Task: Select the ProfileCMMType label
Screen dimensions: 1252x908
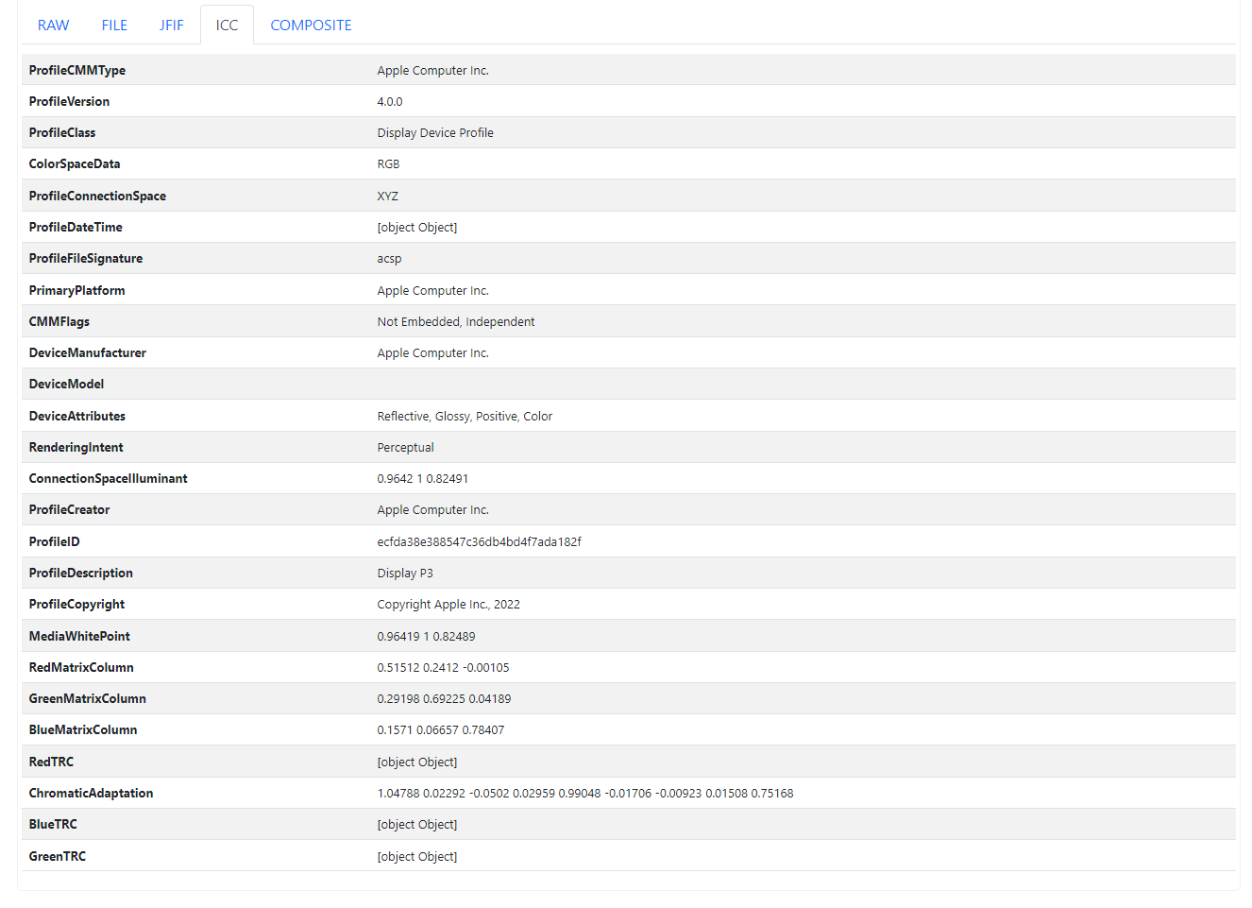Action: 77,71
